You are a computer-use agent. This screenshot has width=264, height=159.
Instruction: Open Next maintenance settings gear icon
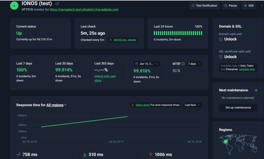point(256,90)
